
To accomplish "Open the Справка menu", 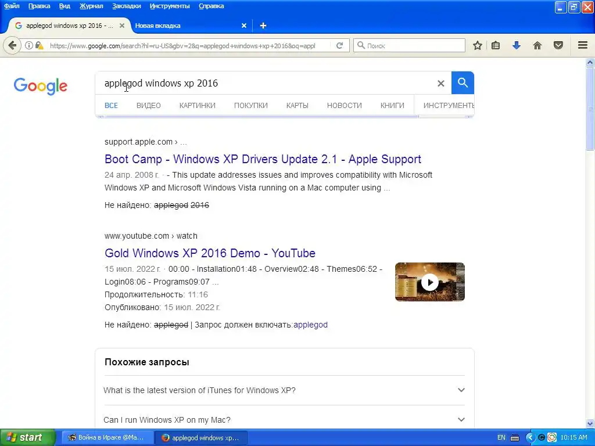I will (x=212, y=6).
